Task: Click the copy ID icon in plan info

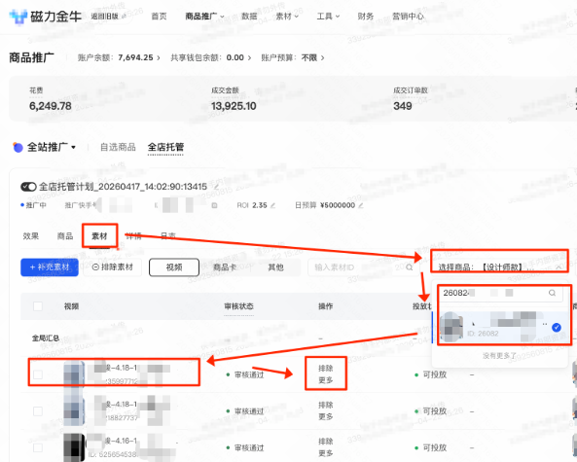Action: tap(214, 205)
